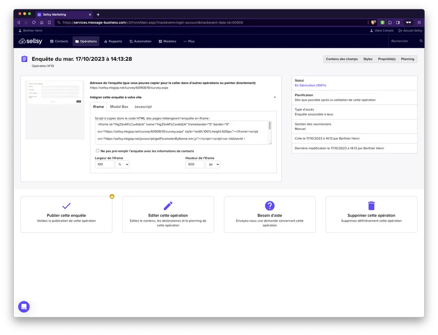
Task: Click Besoin d'aide card
Action: click(270, 214)
